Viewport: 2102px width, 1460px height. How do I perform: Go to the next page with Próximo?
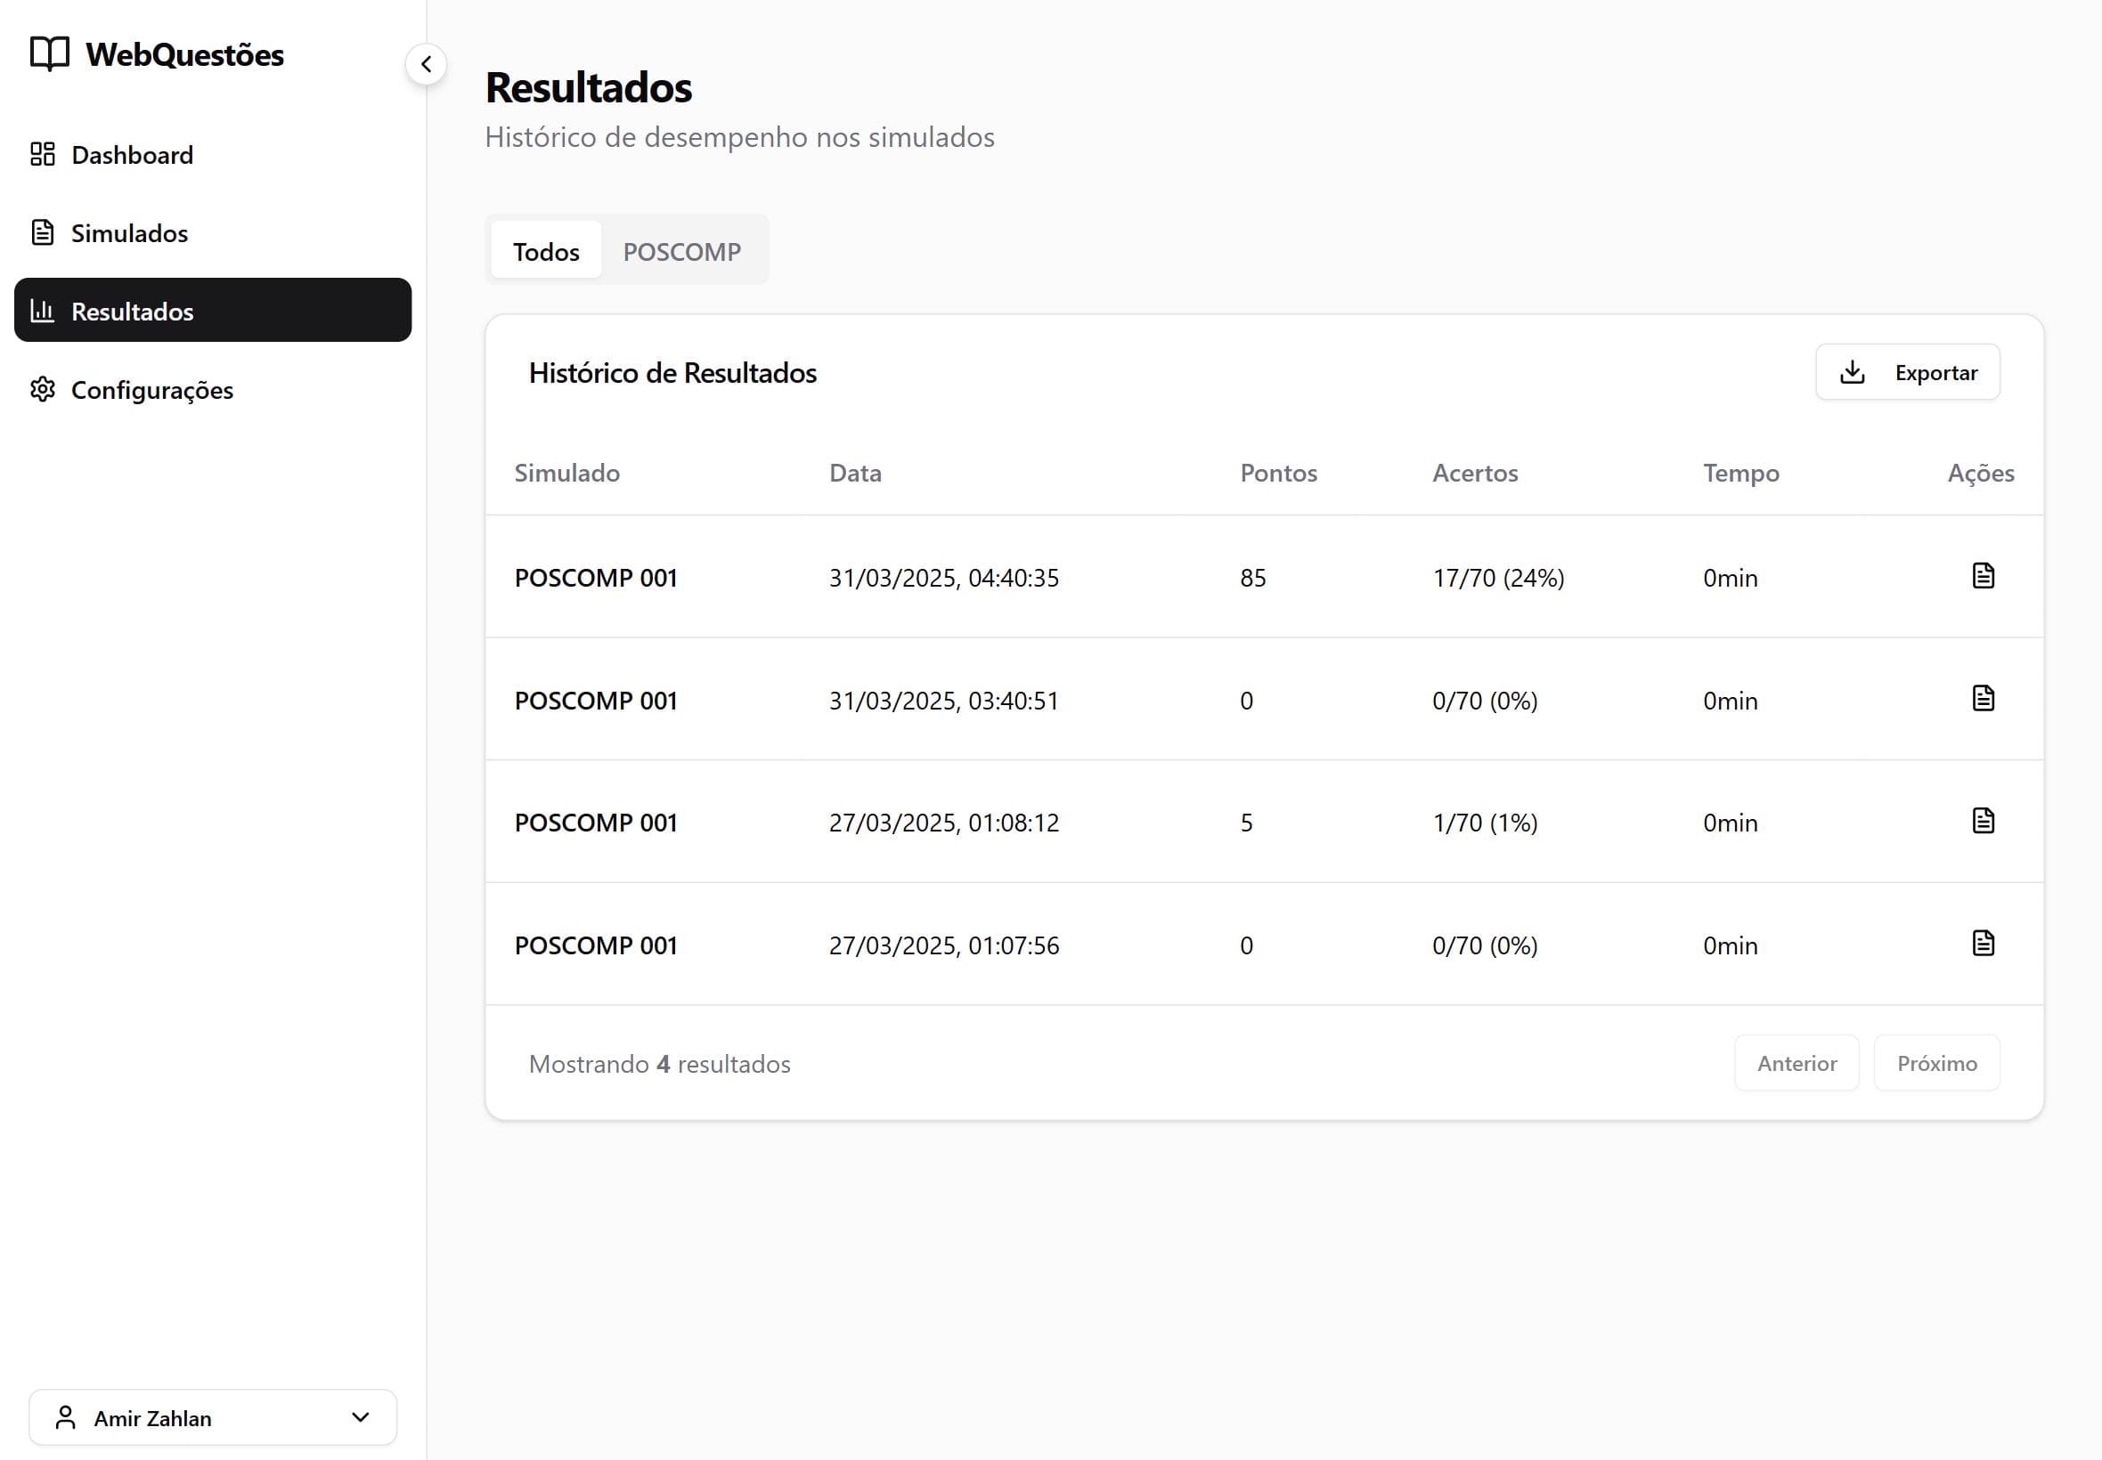(x=1935, y=1063)
